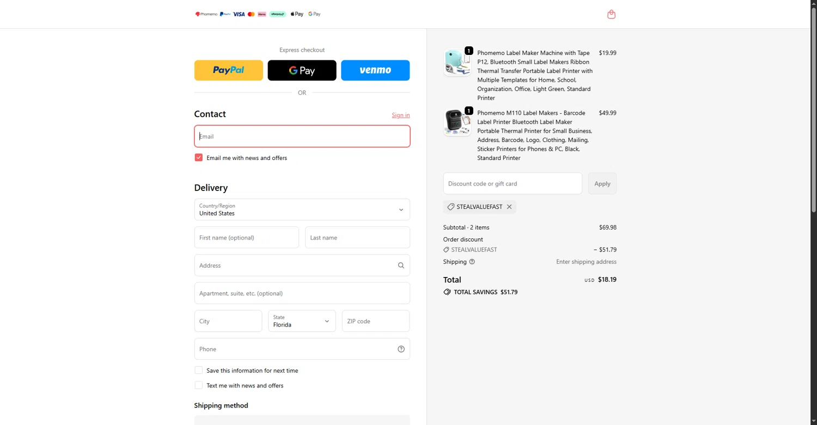Viewport: 817px width, 425px height.
Task: Click the Last name field
Action: (x=357, y=237)
